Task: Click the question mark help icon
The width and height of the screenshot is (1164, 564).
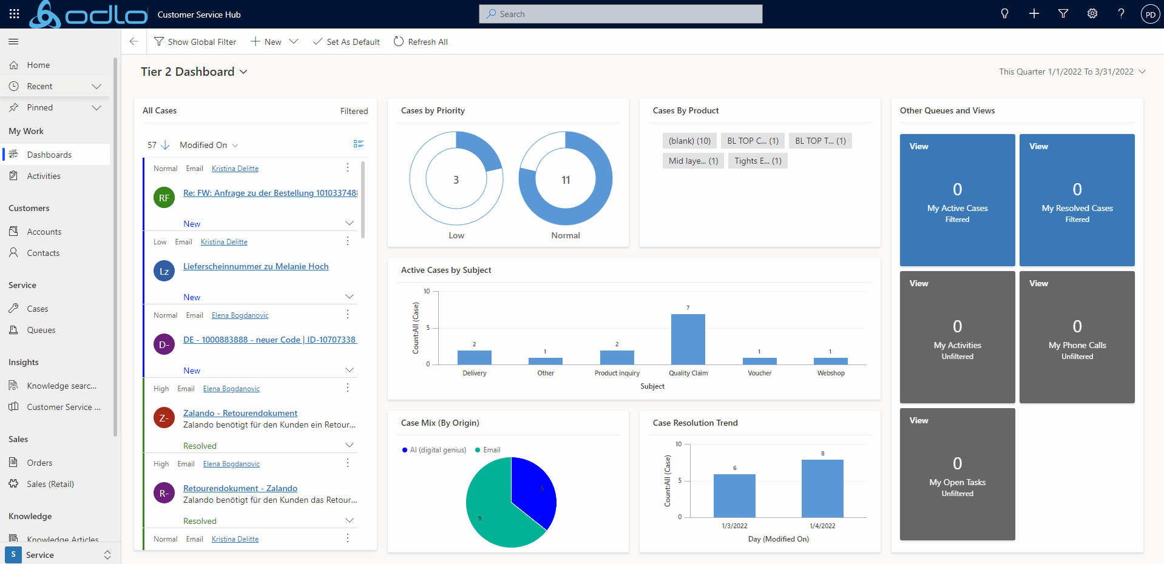Action: pyautogui.click(x=1121, y=14)
